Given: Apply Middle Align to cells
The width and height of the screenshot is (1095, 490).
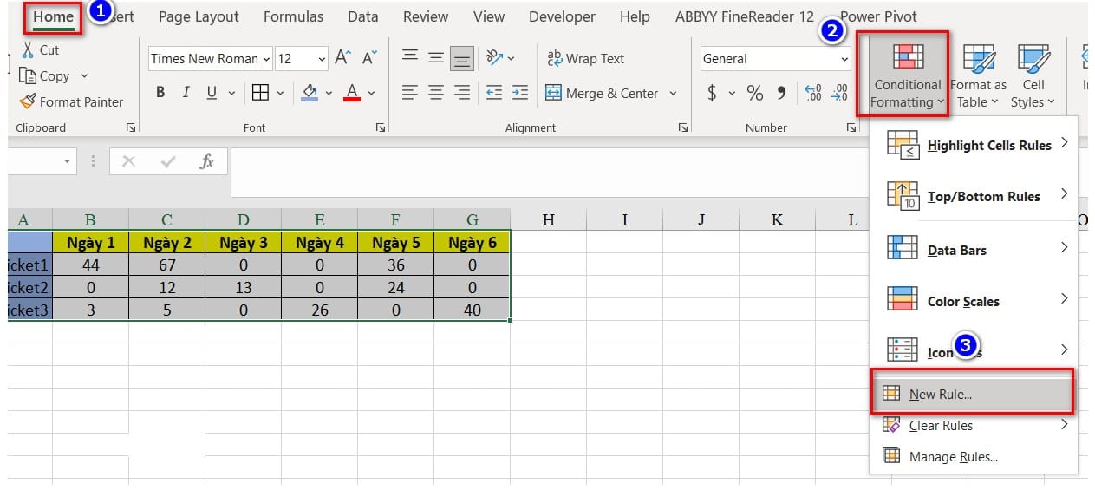Looking at the screenshot, I should pyautogui.click(x=436, y=58).
